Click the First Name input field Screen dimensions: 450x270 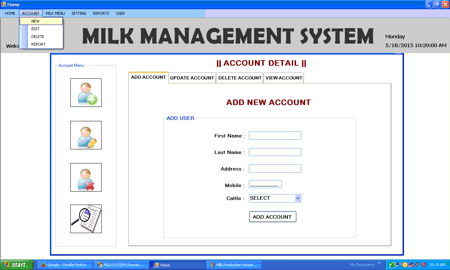(x=275, y=136)
